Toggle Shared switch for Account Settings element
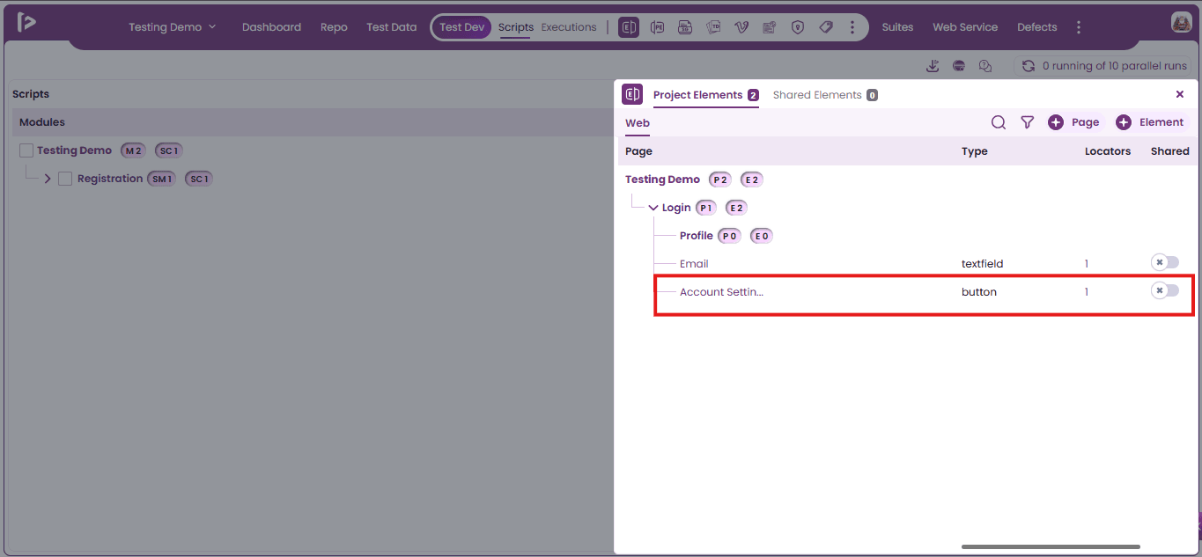Screen dimensions: 1202x557 click(x=1165, y=290)
